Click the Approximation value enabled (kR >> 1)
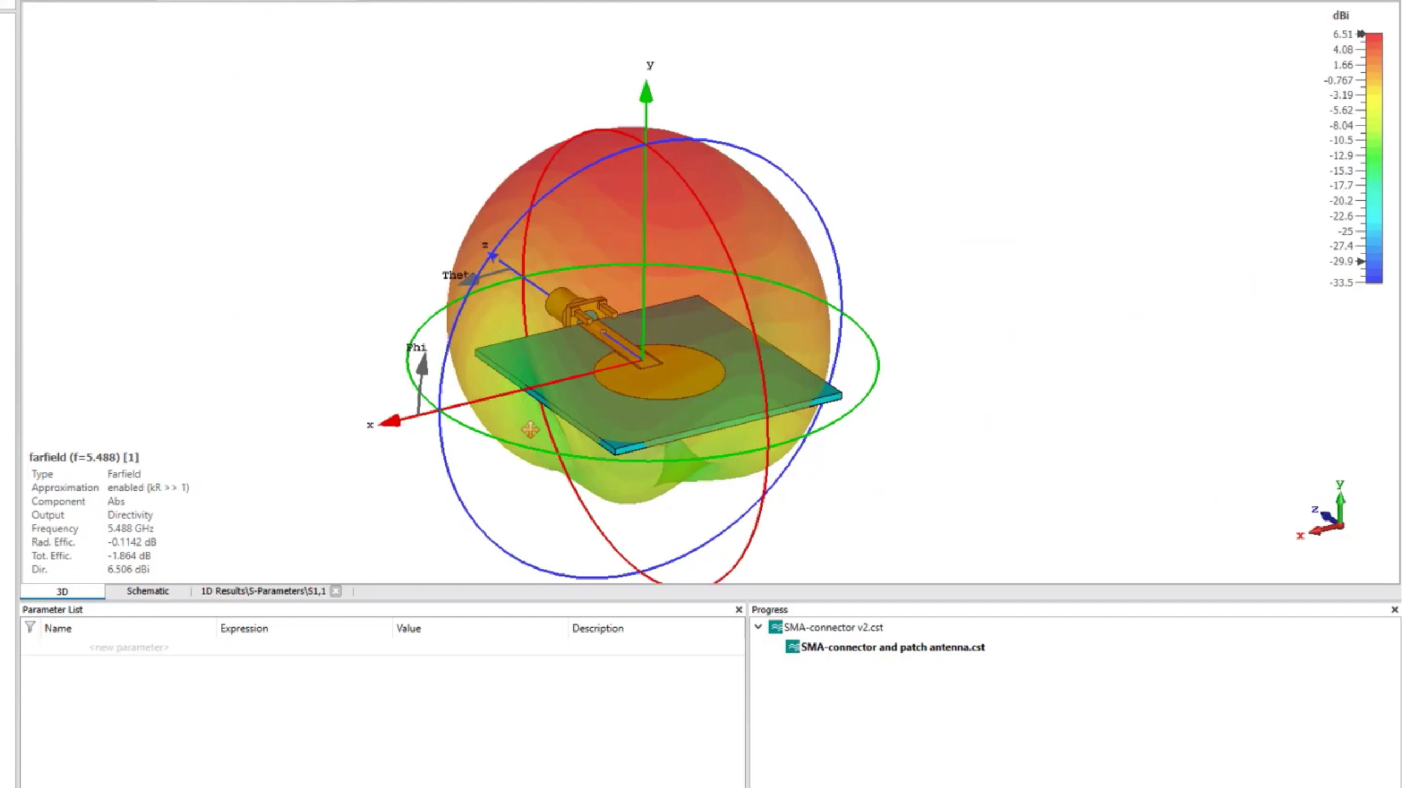 coord(148,488)
